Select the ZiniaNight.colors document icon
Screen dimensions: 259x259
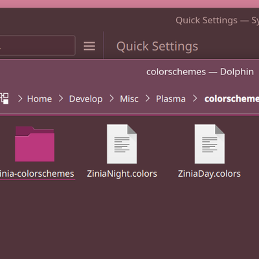tap(122, 144)
